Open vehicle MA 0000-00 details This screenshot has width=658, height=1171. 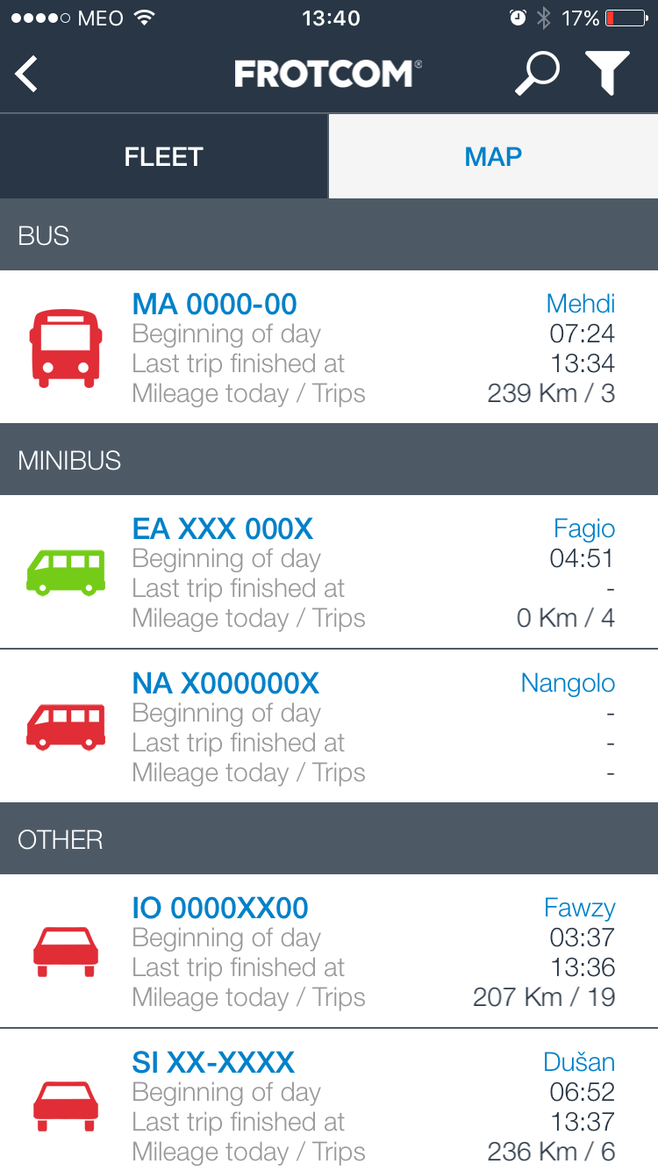215,305
